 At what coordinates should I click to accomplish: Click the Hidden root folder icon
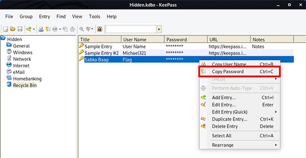pos(3,38)
